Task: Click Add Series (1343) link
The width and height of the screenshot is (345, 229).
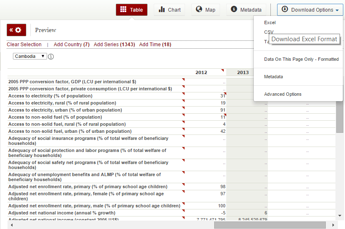Action: pos(114,45)
